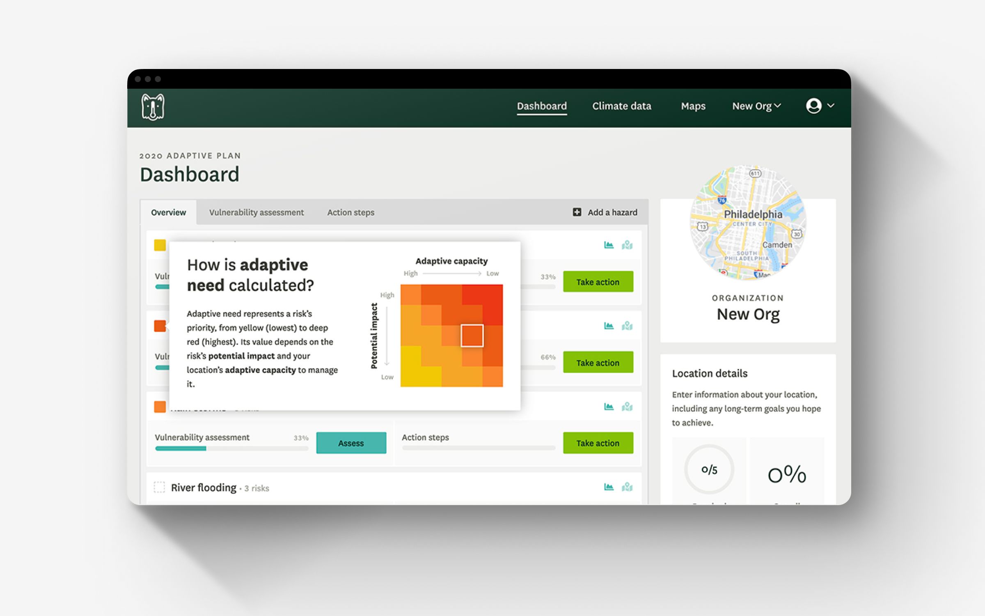Switch to Vulnerability assessment tab

[x=257, y=212]
